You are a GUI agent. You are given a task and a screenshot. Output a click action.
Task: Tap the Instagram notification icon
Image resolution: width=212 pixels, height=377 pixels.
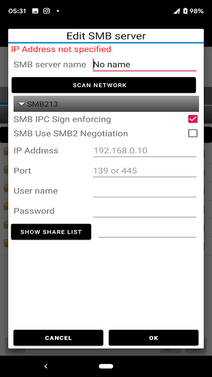coord(47,11)
